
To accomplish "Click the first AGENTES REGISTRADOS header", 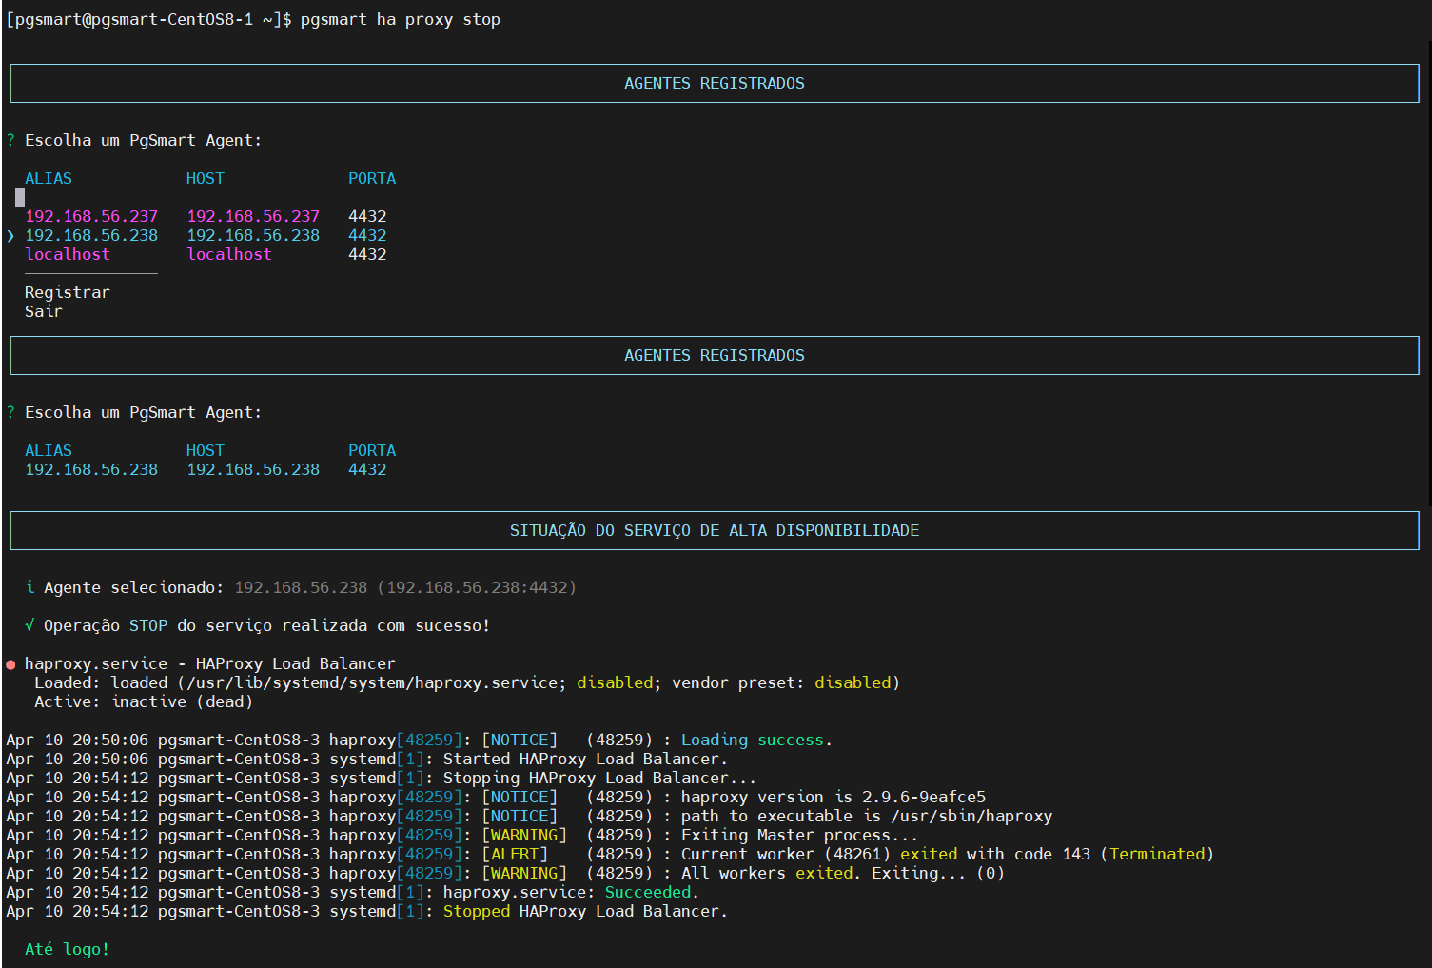I will point(715,83).
